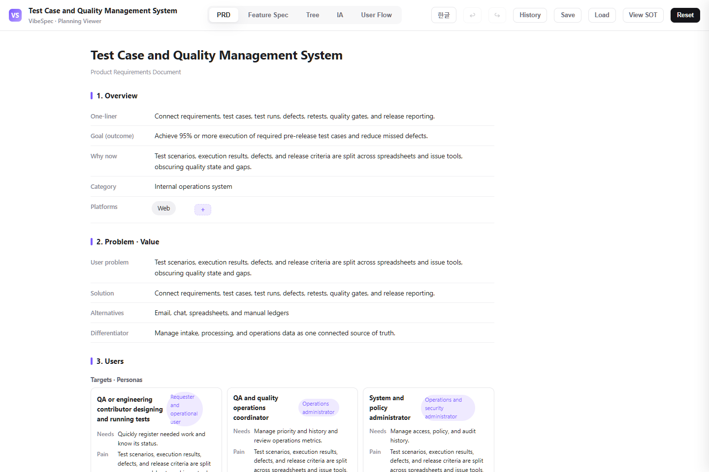Click the 'Operations administrator' role tag
709x472 pixels.
pyautogui.click(x=319, y=408)
